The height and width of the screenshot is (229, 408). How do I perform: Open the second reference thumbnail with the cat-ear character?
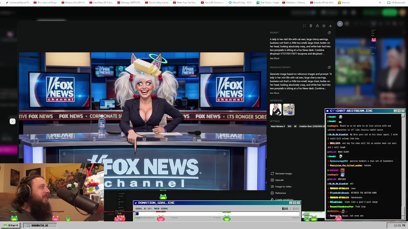(x=288, y=109)
